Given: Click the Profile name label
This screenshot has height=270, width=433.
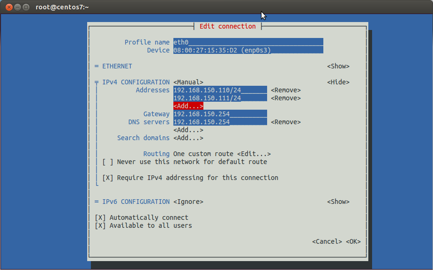Looking at the screenshot, I should (x=147, y=42).
